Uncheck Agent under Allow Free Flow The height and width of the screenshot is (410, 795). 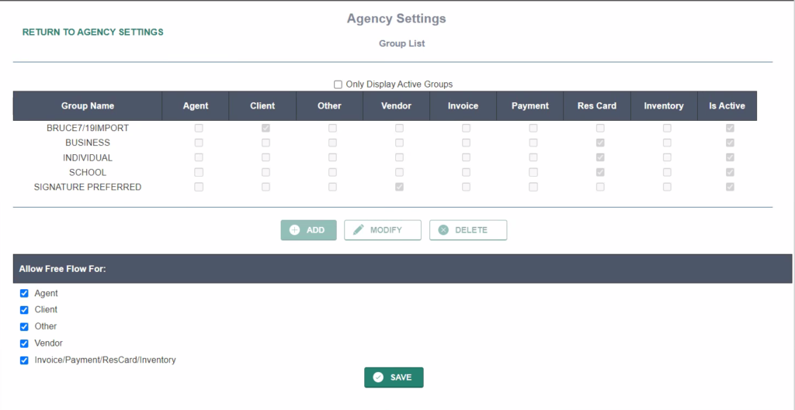(x=24, y=294)
